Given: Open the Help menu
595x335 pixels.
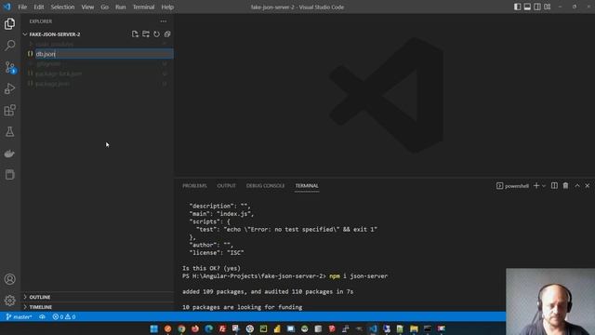Looking at the screenshot, I should (167, 7).
